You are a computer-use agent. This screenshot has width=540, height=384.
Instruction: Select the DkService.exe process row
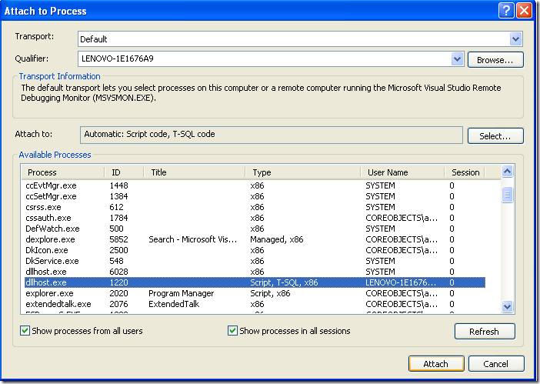255,261
